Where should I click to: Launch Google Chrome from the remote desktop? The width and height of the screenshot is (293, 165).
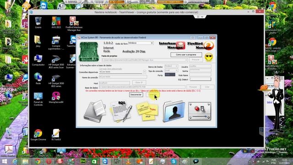(x=38, y=135)
